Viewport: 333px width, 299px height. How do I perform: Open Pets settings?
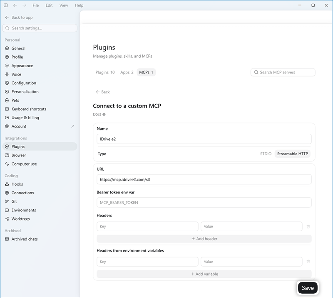click(x=40, y=100)
